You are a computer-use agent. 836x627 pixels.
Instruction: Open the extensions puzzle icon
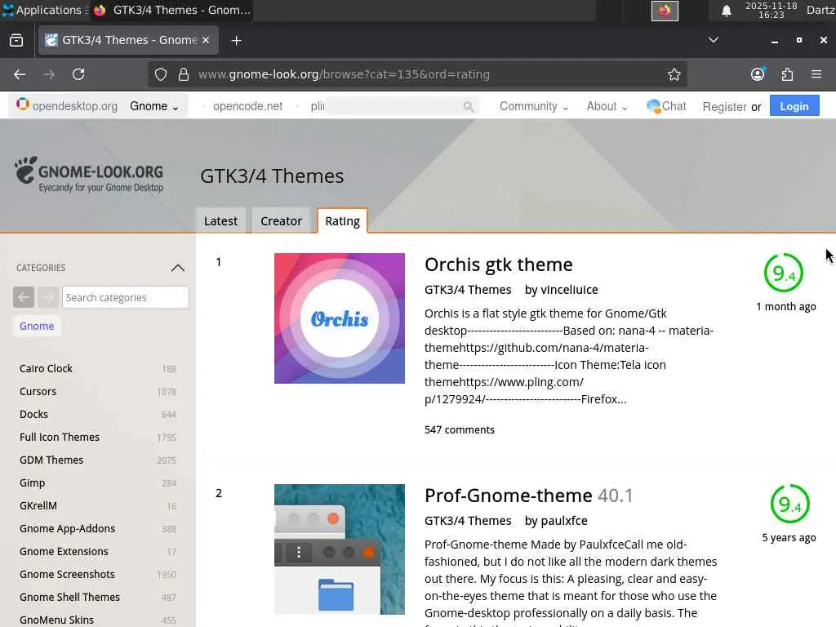[x=787, y=74]
